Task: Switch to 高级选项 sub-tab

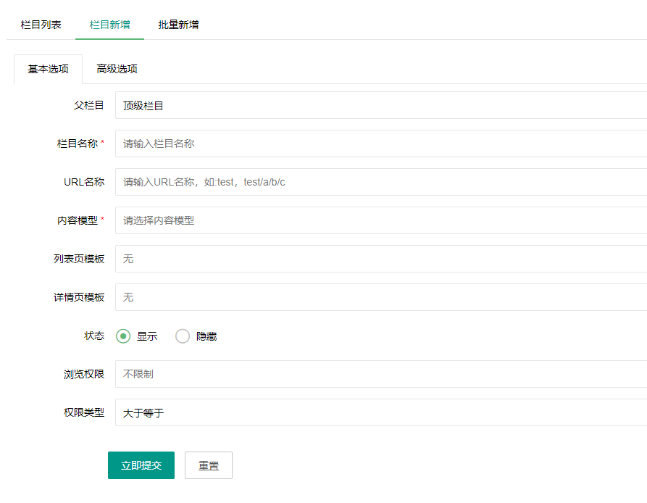Action: 117,69
